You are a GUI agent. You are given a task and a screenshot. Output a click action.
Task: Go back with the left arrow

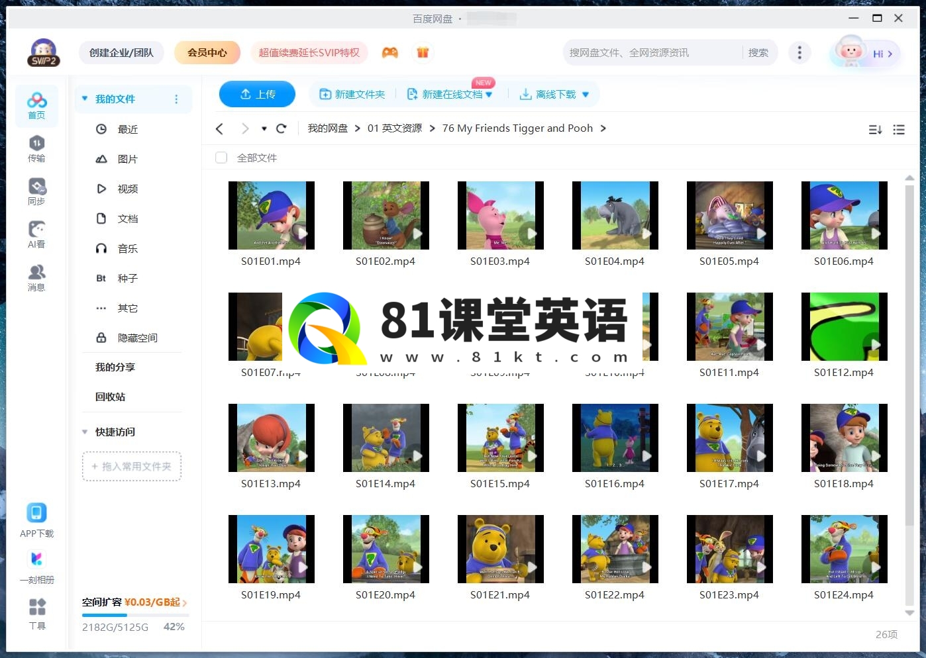point(220,128)
